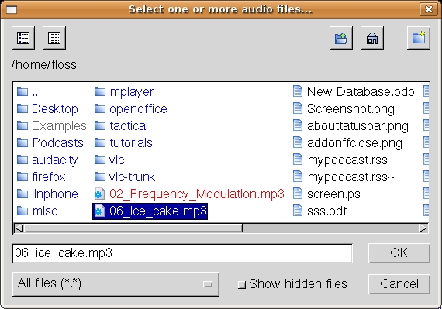This screenshot has height=309, width=442.
Task: Go up to parent directory icon
Action: pos(341,38)
